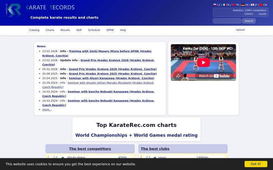This screenshot has height=170, width=273.
Task: Open the Help menu item
Action: coord(123,30)
